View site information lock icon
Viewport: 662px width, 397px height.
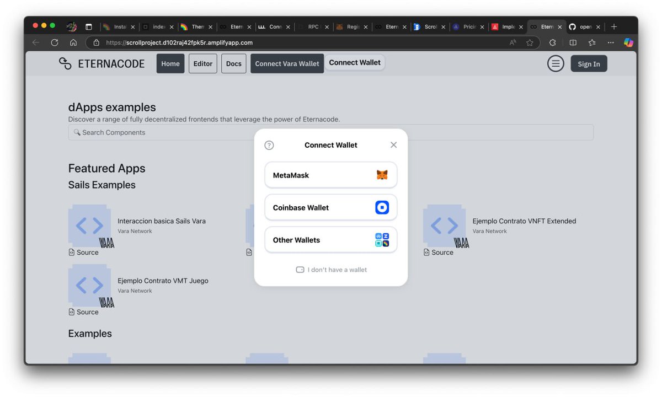pos(96,42)
